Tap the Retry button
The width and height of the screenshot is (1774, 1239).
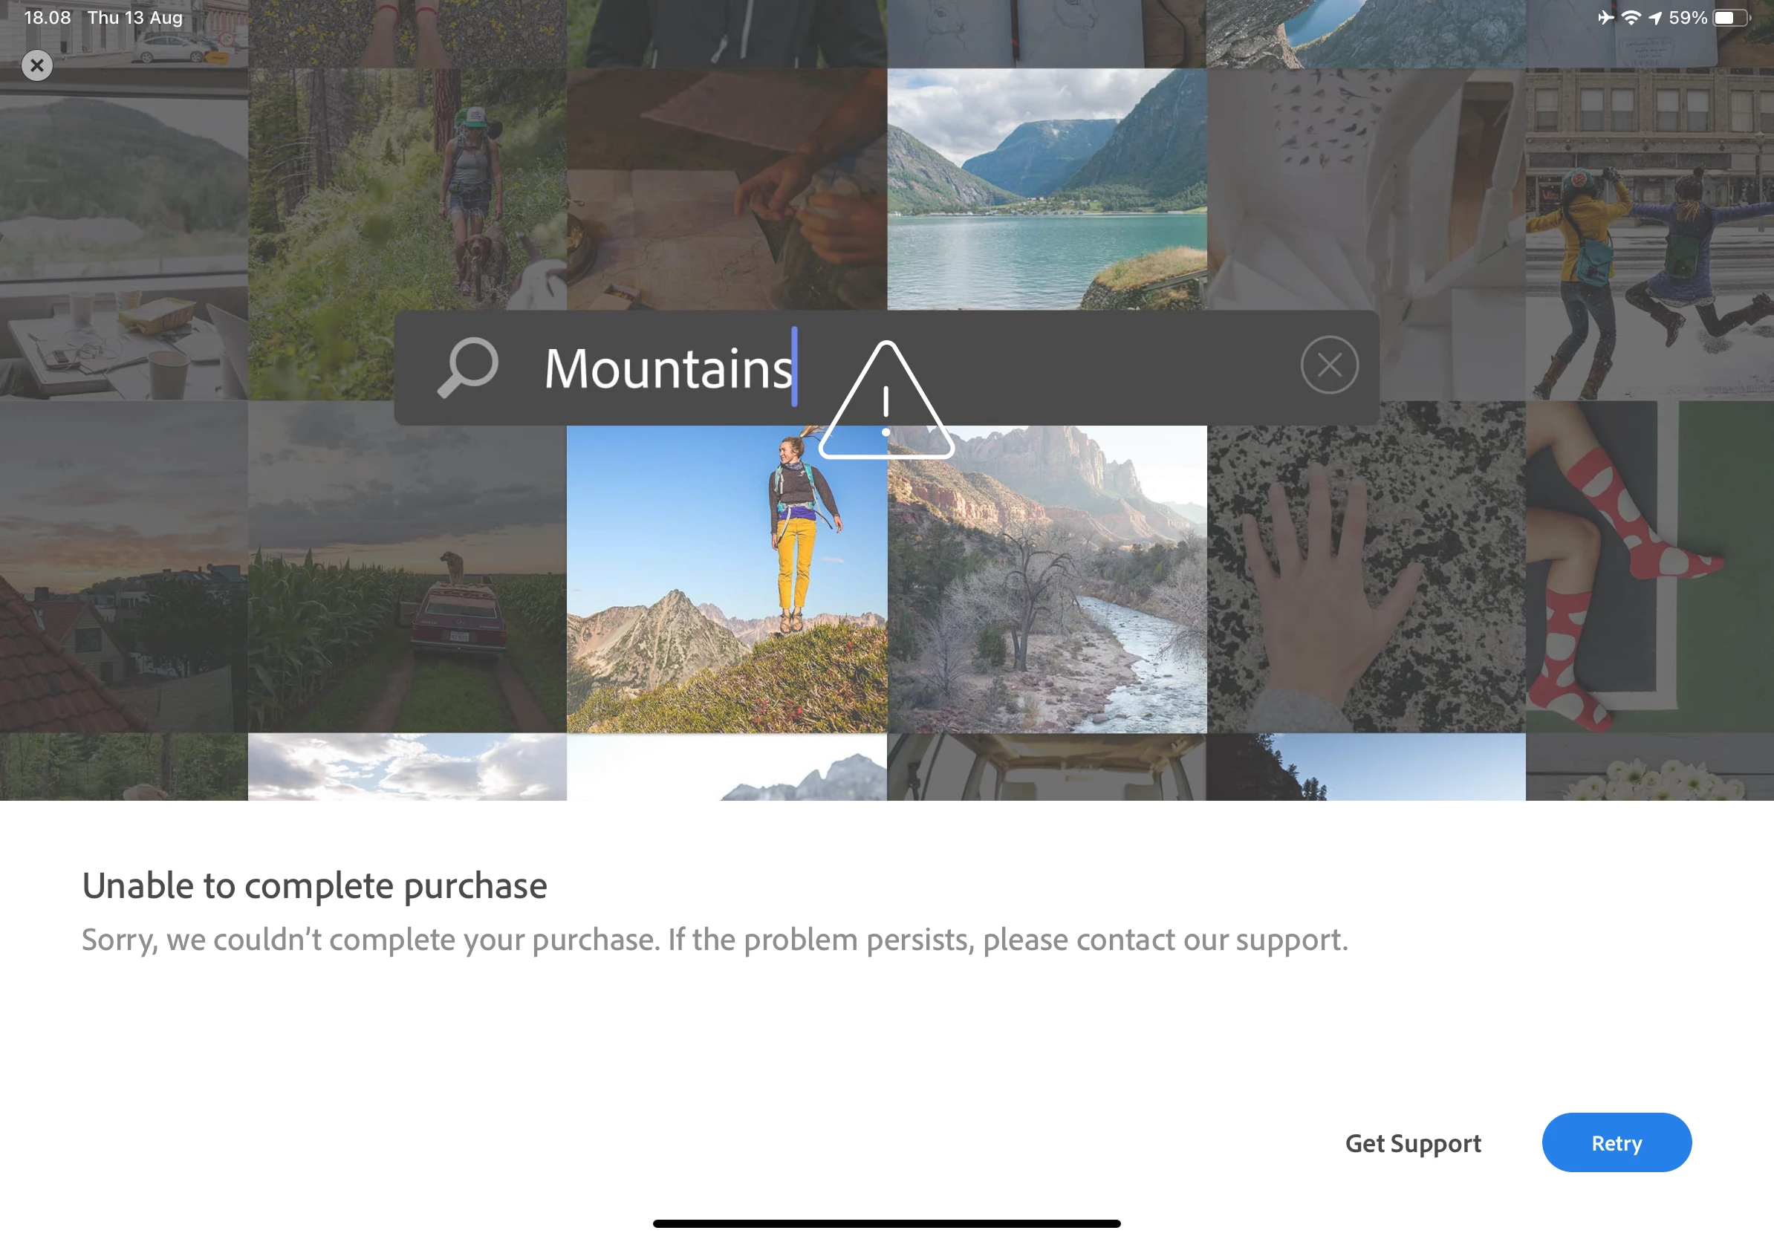(x=1617, y=1142)
